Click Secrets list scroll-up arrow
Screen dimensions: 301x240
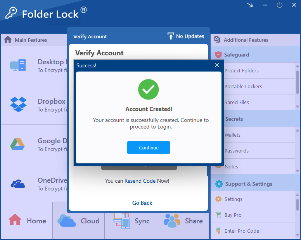(298, 130)
